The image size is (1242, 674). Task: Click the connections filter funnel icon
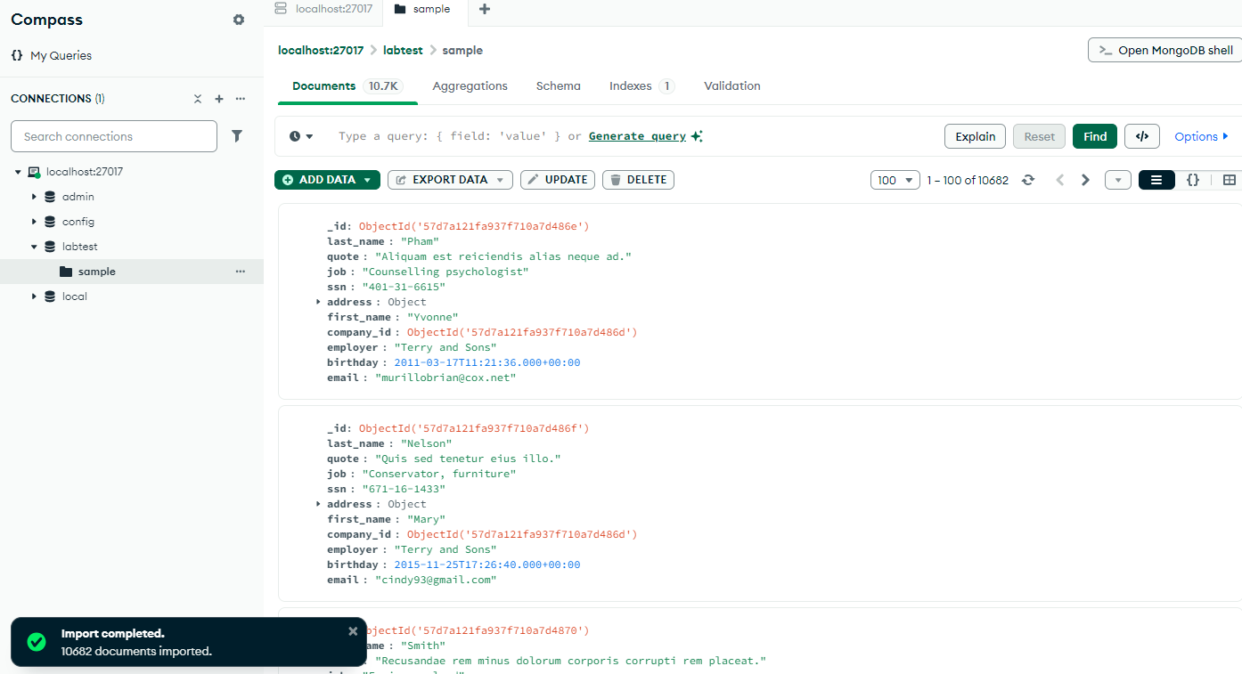[237, 136]
